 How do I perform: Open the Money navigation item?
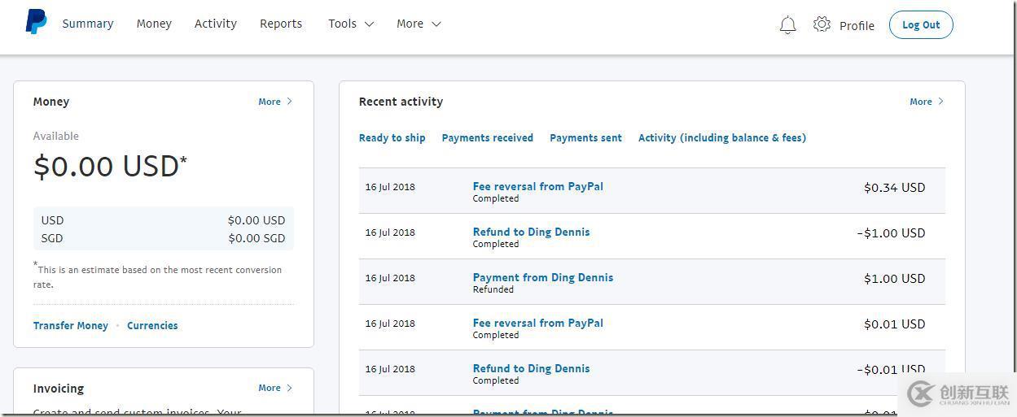[154, 24]
